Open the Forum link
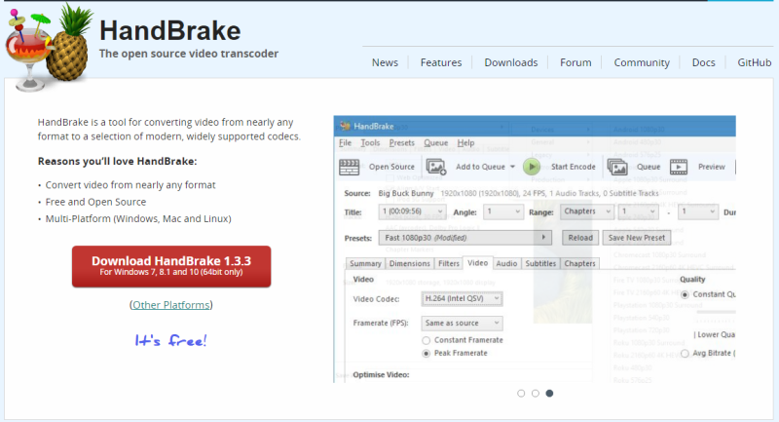 575,62
